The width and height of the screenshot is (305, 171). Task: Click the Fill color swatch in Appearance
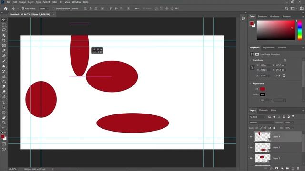(x=263, y=89)
